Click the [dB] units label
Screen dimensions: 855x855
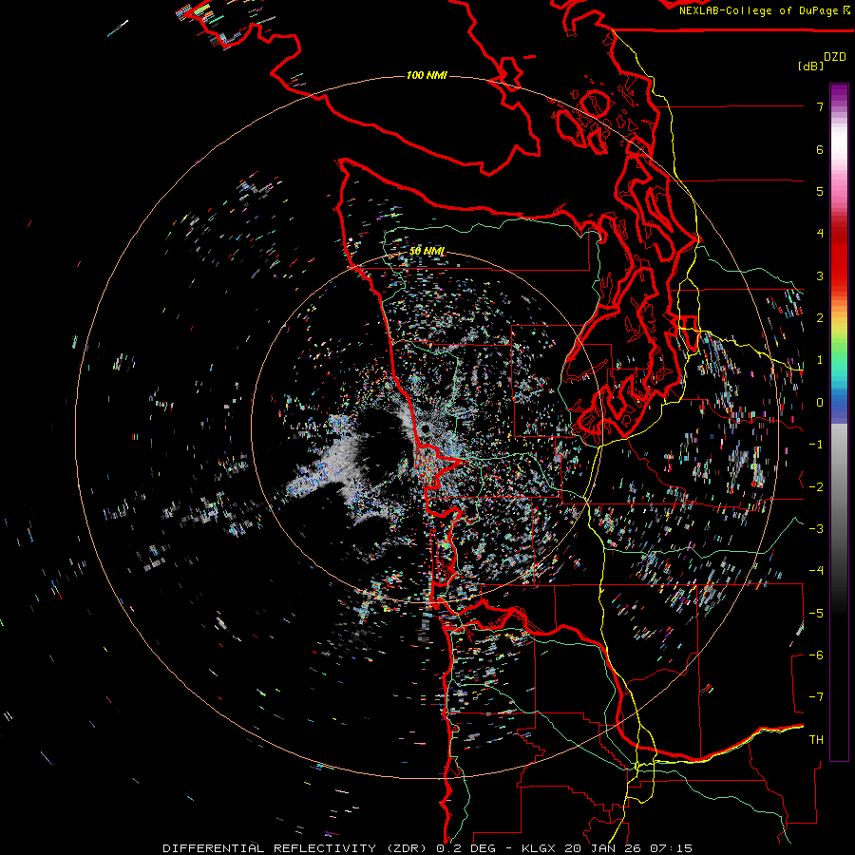pos(810,66)
